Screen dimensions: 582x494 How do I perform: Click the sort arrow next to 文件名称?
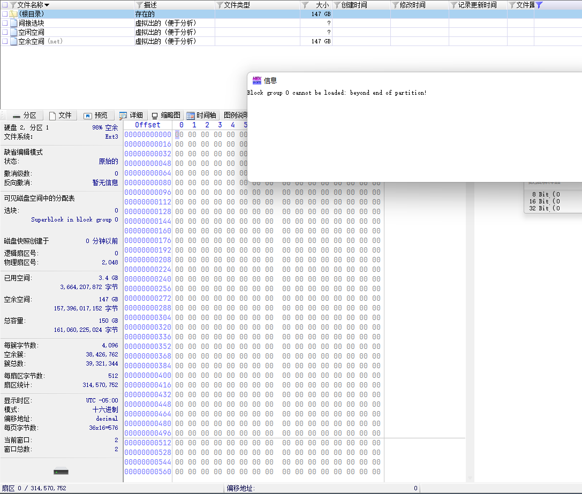[47, 5]
